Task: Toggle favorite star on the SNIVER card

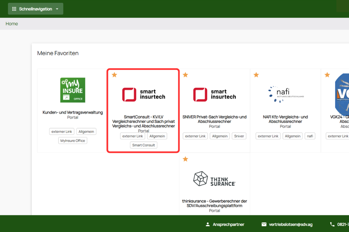Action: 185,75
